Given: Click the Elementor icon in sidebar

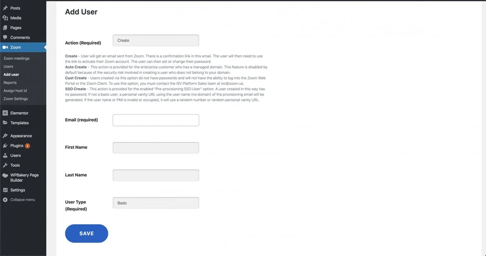Looking at the screenshot, I should [5, 113].
